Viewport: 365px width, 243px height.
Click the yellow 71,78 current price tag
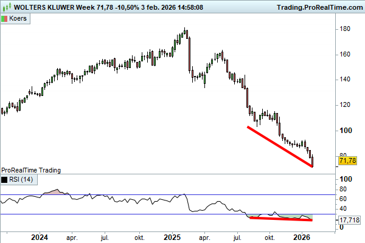point(348,160)
